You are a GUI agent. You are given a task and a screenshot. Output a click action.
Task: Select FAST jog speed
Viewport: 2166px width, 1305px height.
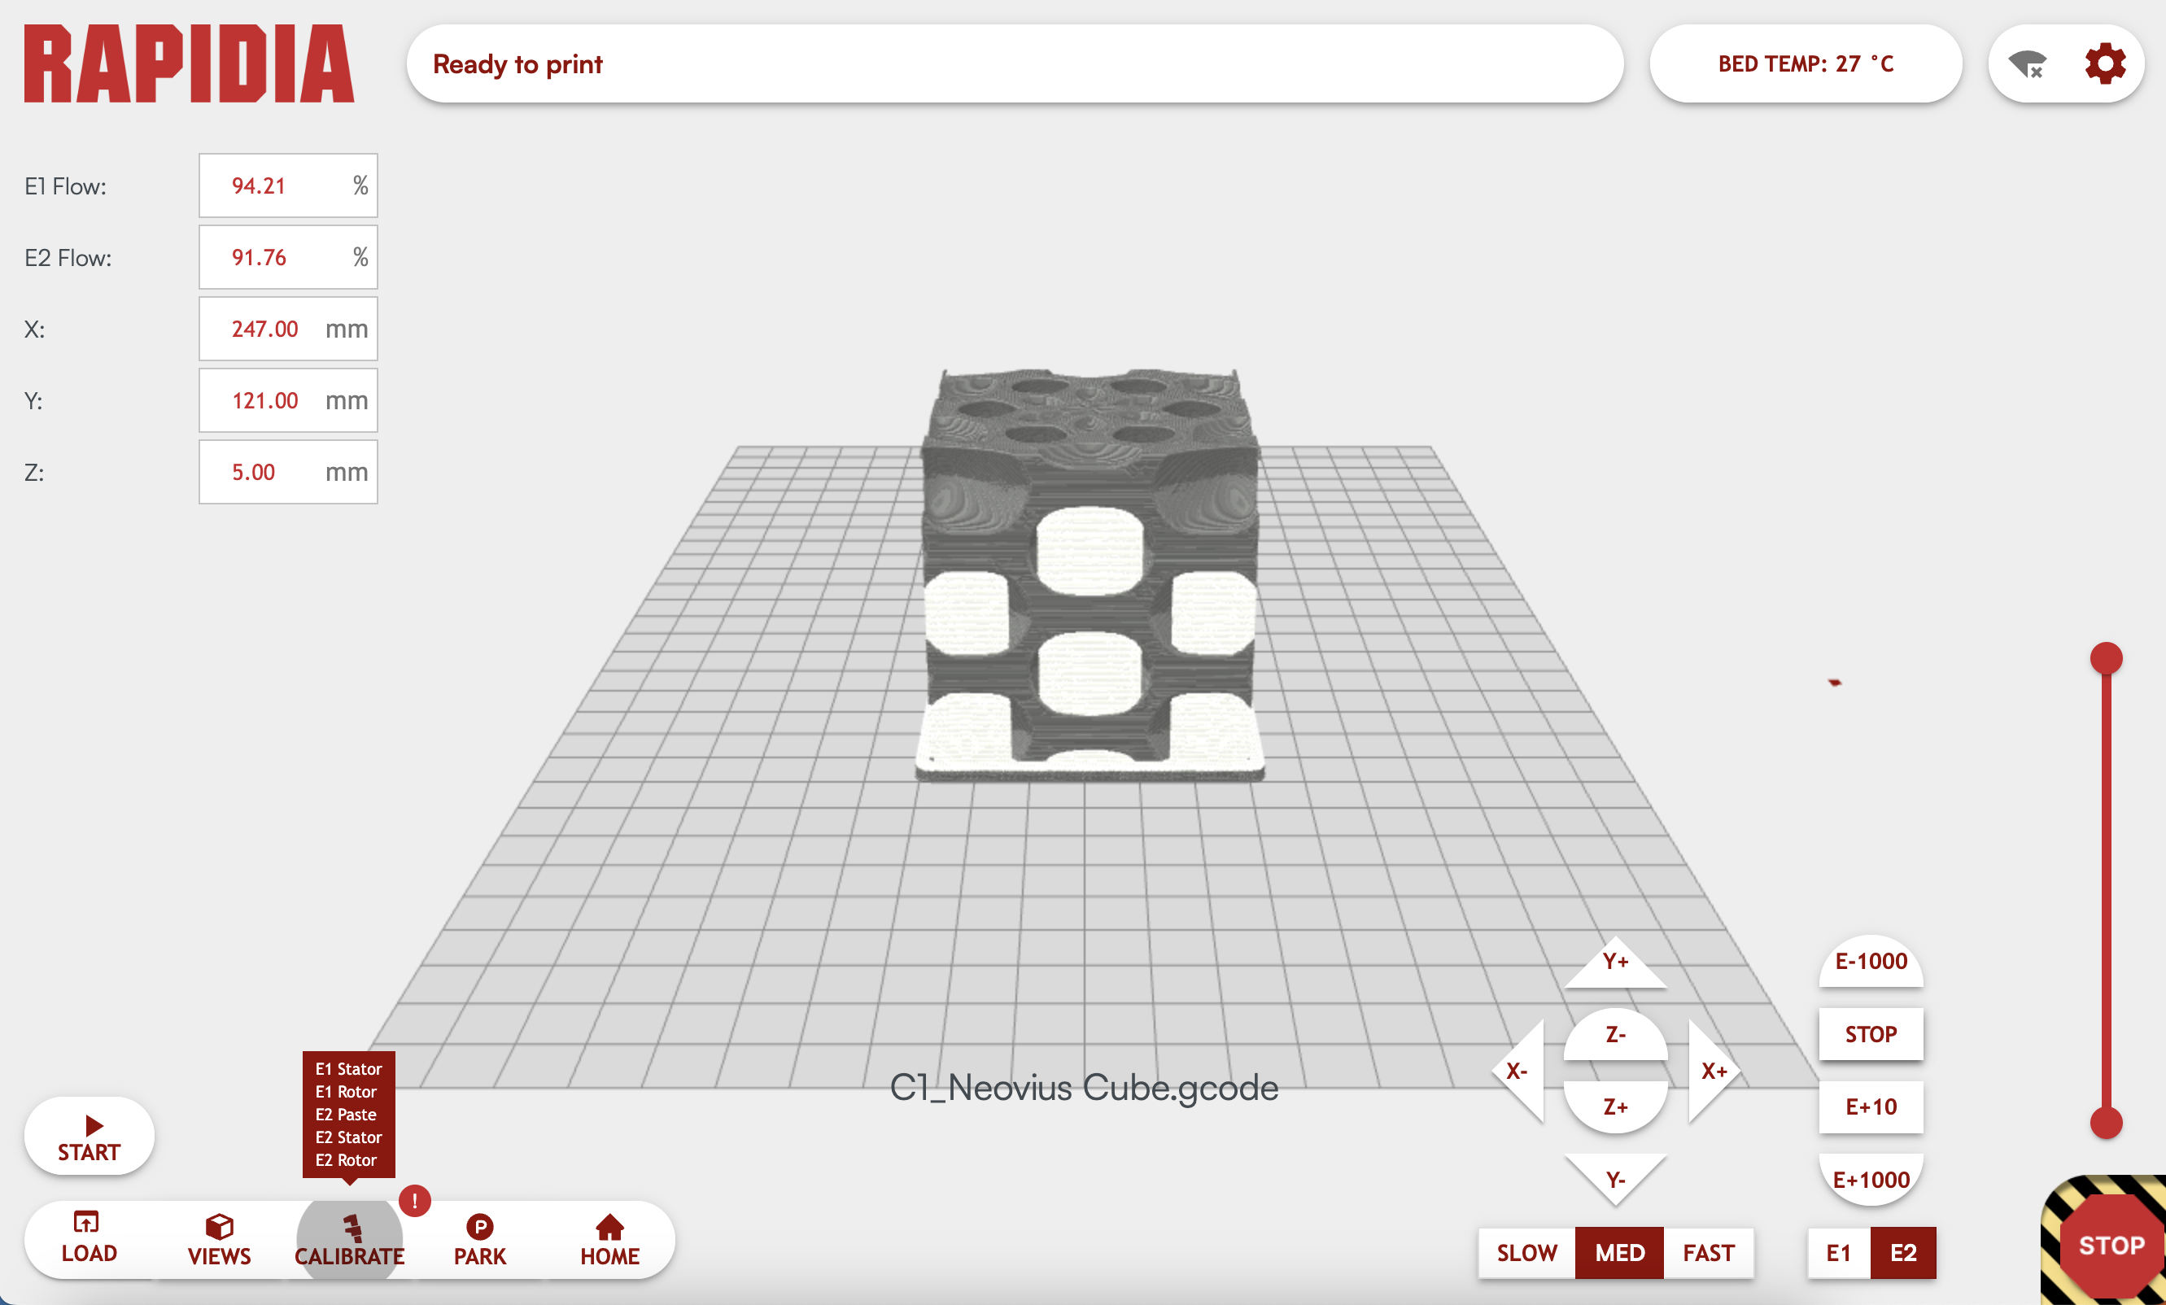[1708, 1252]
